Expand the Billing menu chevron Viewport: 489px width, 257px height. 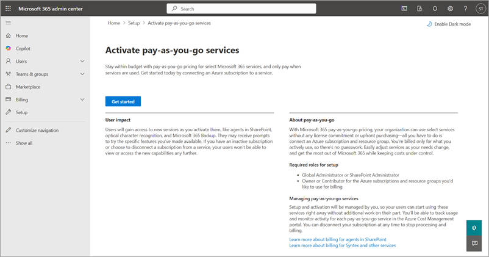pos(82,100)
